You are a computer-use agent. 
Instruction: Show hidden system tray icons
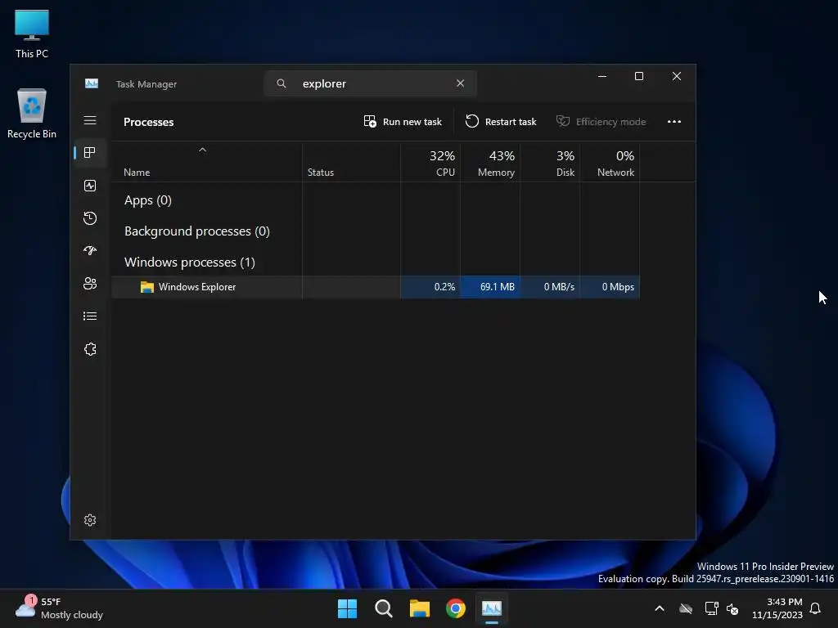[660, 608]
